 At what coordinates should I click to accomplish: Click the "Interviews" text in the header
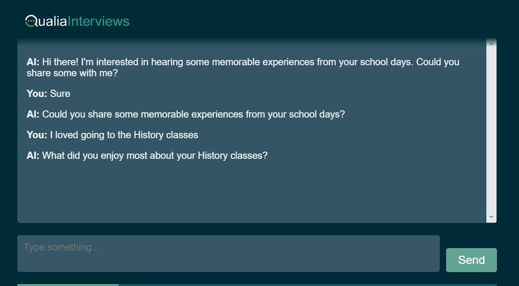(x=98, y=22)
